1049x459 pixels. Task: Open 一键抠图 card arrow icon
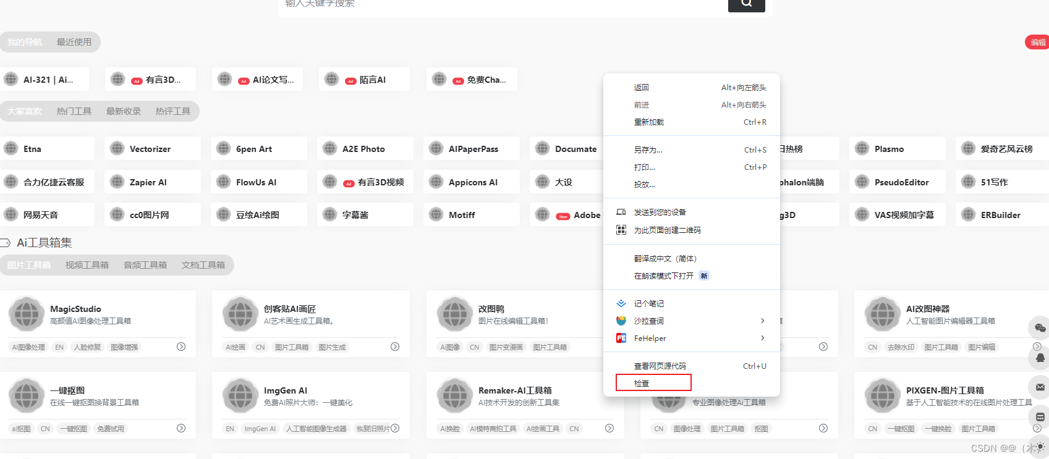pyautogui.click(x=181, y=428)
